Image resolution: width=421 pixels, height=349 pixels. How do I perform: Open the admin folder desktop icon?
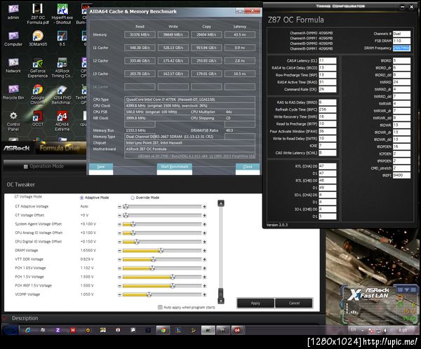pos(13,11)
